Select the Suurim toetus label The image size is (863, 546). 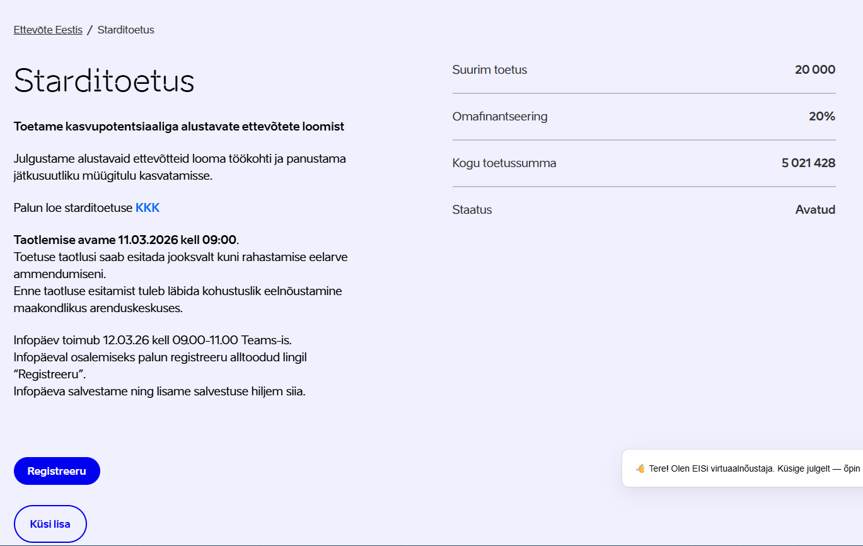[489, 70]
